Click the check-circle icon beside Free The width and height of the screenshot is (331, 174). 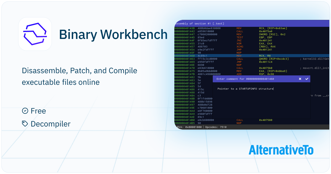(25, 111)
